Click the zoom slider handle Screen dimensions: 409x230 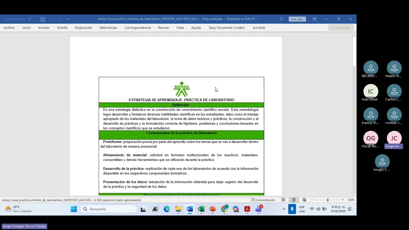pyautogui.click(x=328, y=200)
